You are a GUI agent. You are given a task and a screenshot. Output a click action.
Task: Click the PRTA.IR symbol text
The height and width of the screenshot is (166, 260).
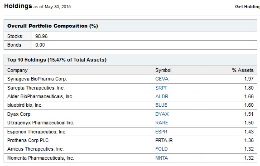tap(164, 140)
